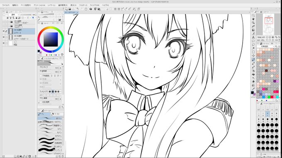Pick the dark brown color set swatch
The image size is (282, 158).
(266, 70)
